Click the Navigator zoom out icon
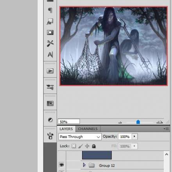The width and height of the screenshot is (172, 172). coord(120,122)
